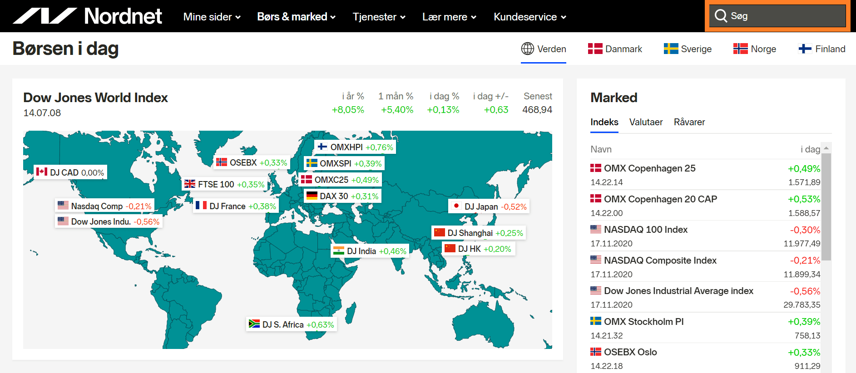856x373 pixels.
Task: Click the German flag on the DAX 30 label
Action: tap(312, 196)
